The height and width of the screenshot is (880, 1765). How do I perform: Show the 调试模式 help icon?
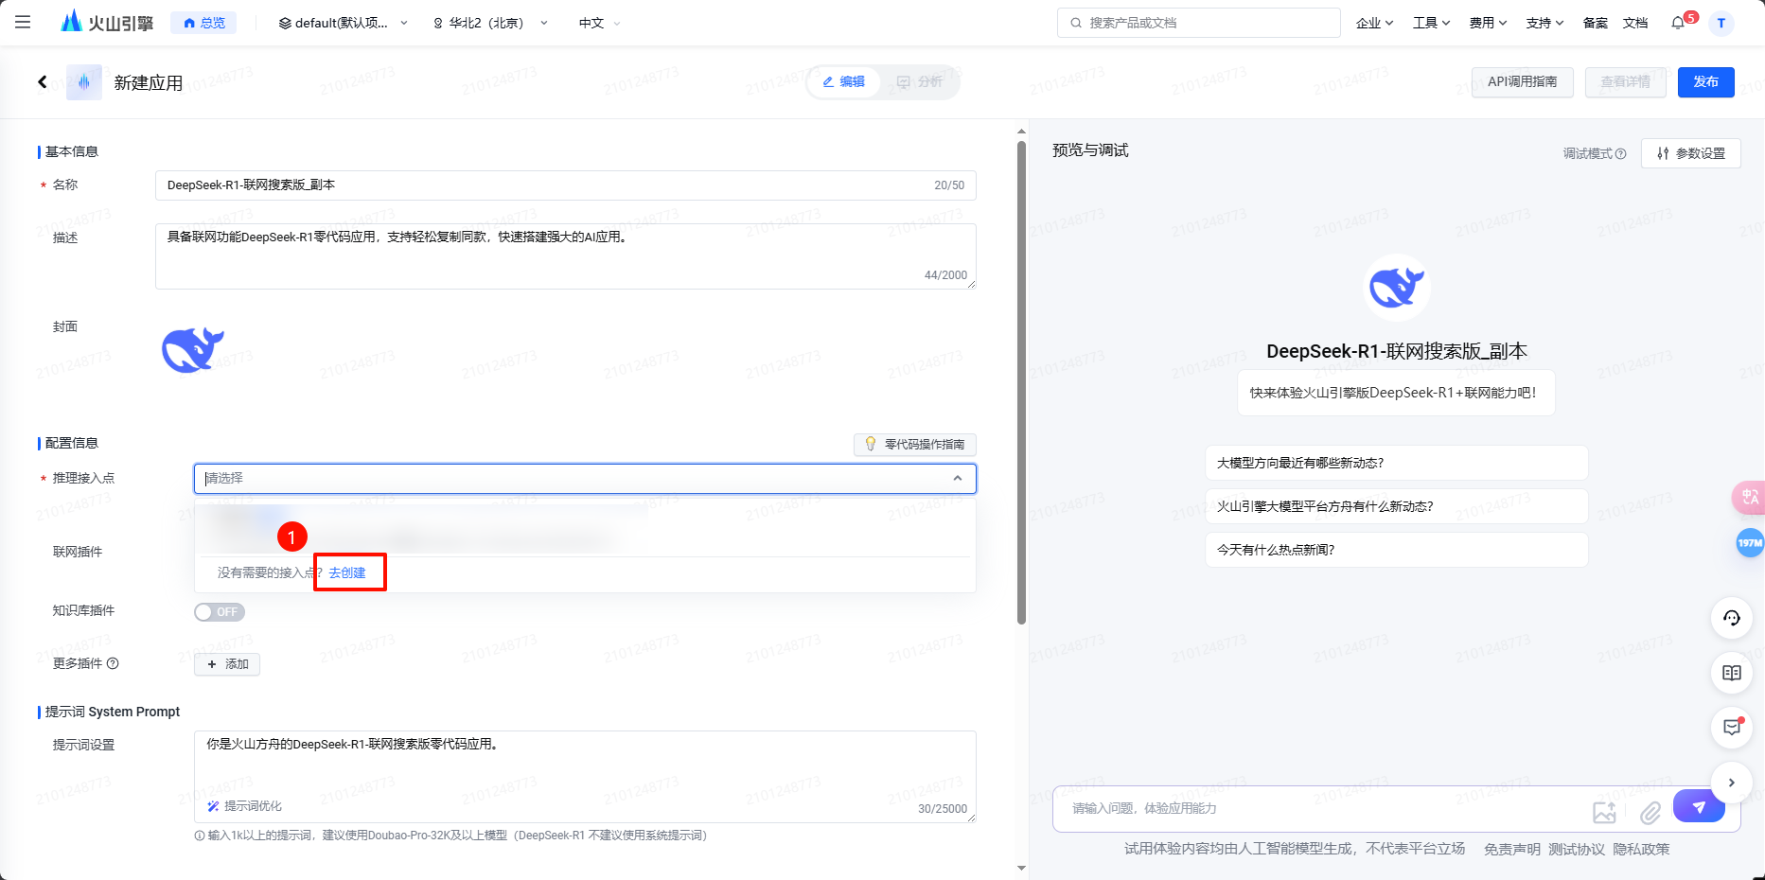[1621, 153]
